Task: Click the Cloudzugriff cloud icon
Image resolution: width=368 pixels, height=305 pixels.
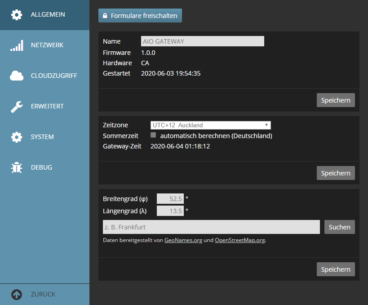Action: (x=17, y=76)
